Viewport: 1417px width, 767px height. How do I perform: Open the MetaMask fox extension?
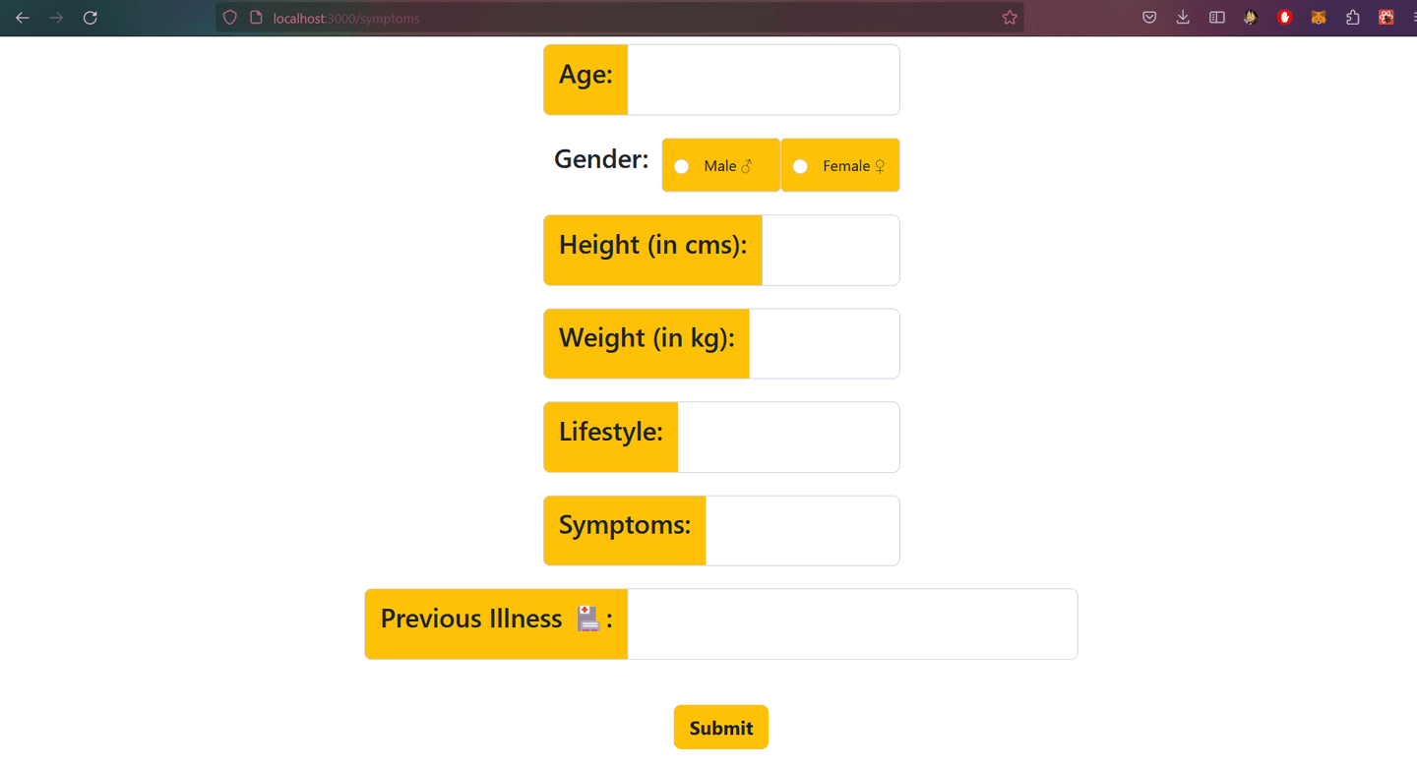click(1319, 18)
